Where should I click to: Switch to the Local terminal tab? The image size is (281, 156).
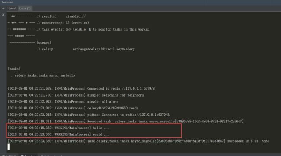pos(12,8)
